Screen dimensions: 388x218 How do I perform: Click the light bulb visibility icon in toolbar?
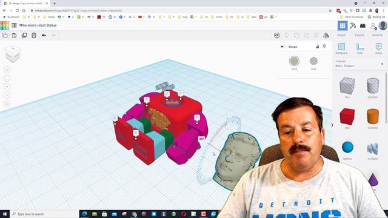click(x=287, y=35)
